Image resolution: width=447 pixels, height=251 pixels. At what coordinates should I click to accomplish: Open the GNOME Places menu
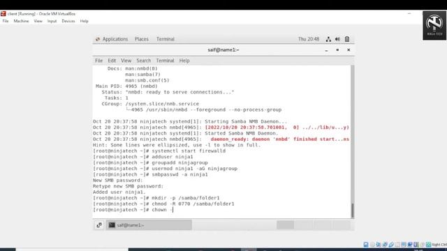click(142, 39)
